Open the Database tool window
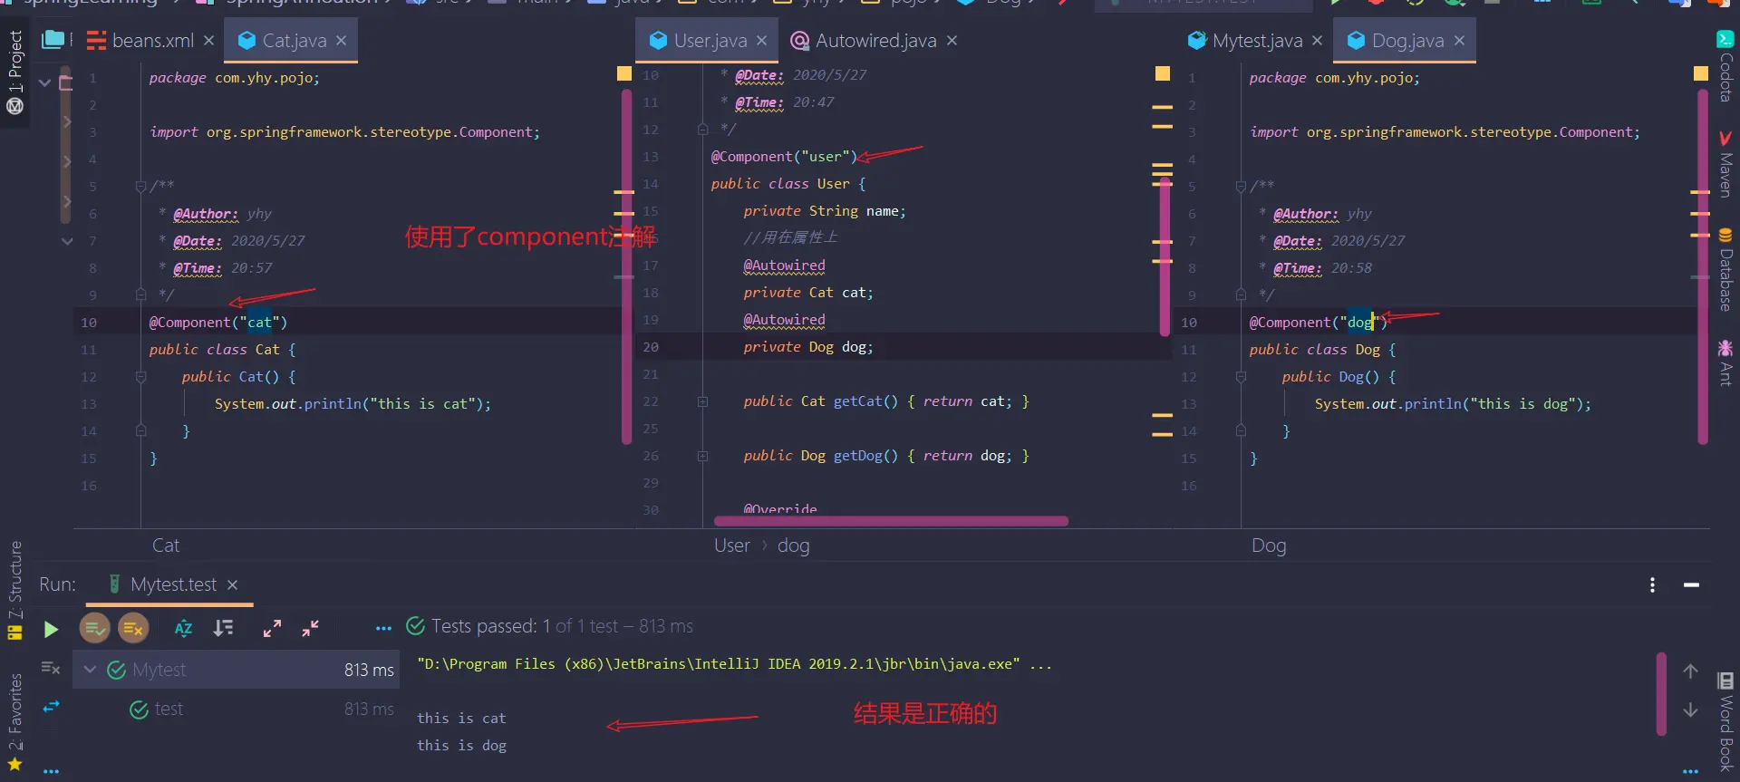 coord(1725,269)
